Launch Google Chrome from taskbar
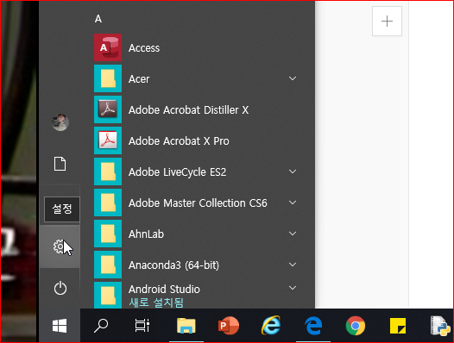454x343 pixels. click(356, 326)
